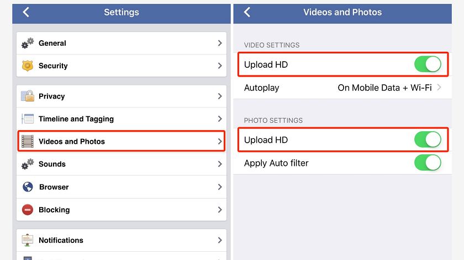Click the Security badge icon
This screenshot has height=260, width=464.
pos(28,66)
